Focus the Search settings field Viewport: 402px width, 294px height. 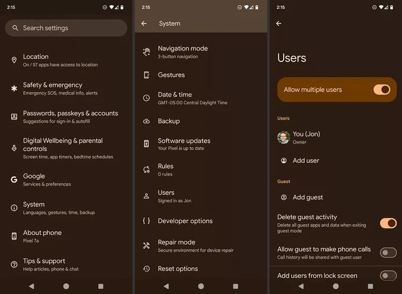coord(66,28)
